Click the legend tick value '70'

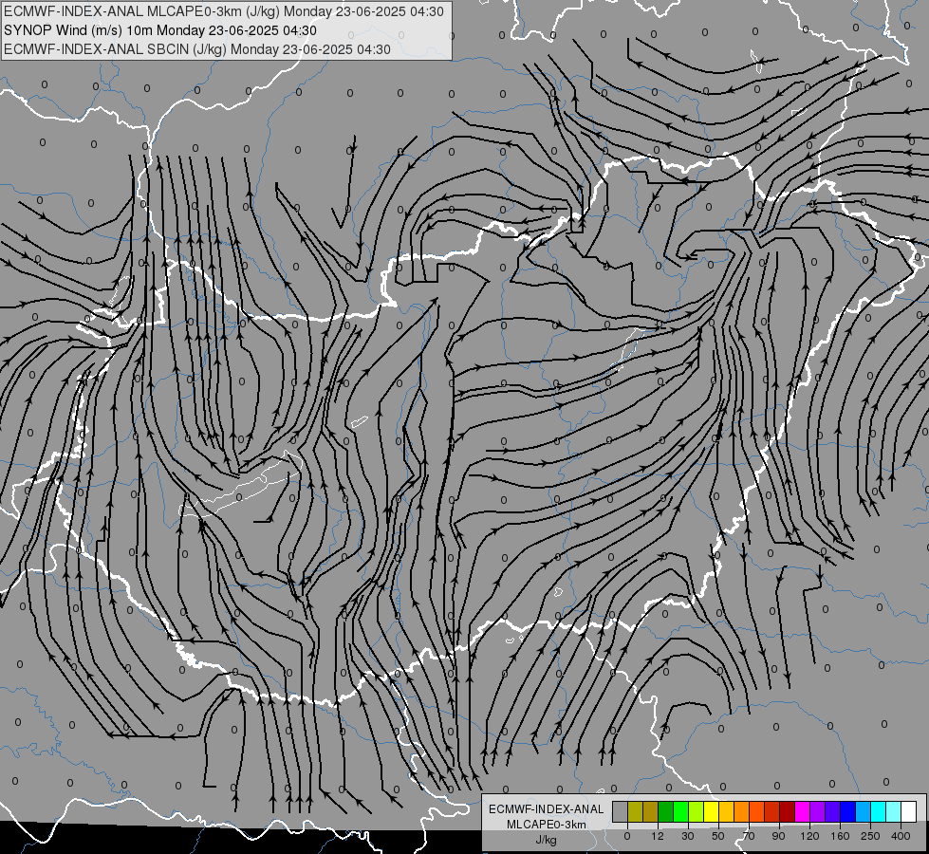(749, 836)
